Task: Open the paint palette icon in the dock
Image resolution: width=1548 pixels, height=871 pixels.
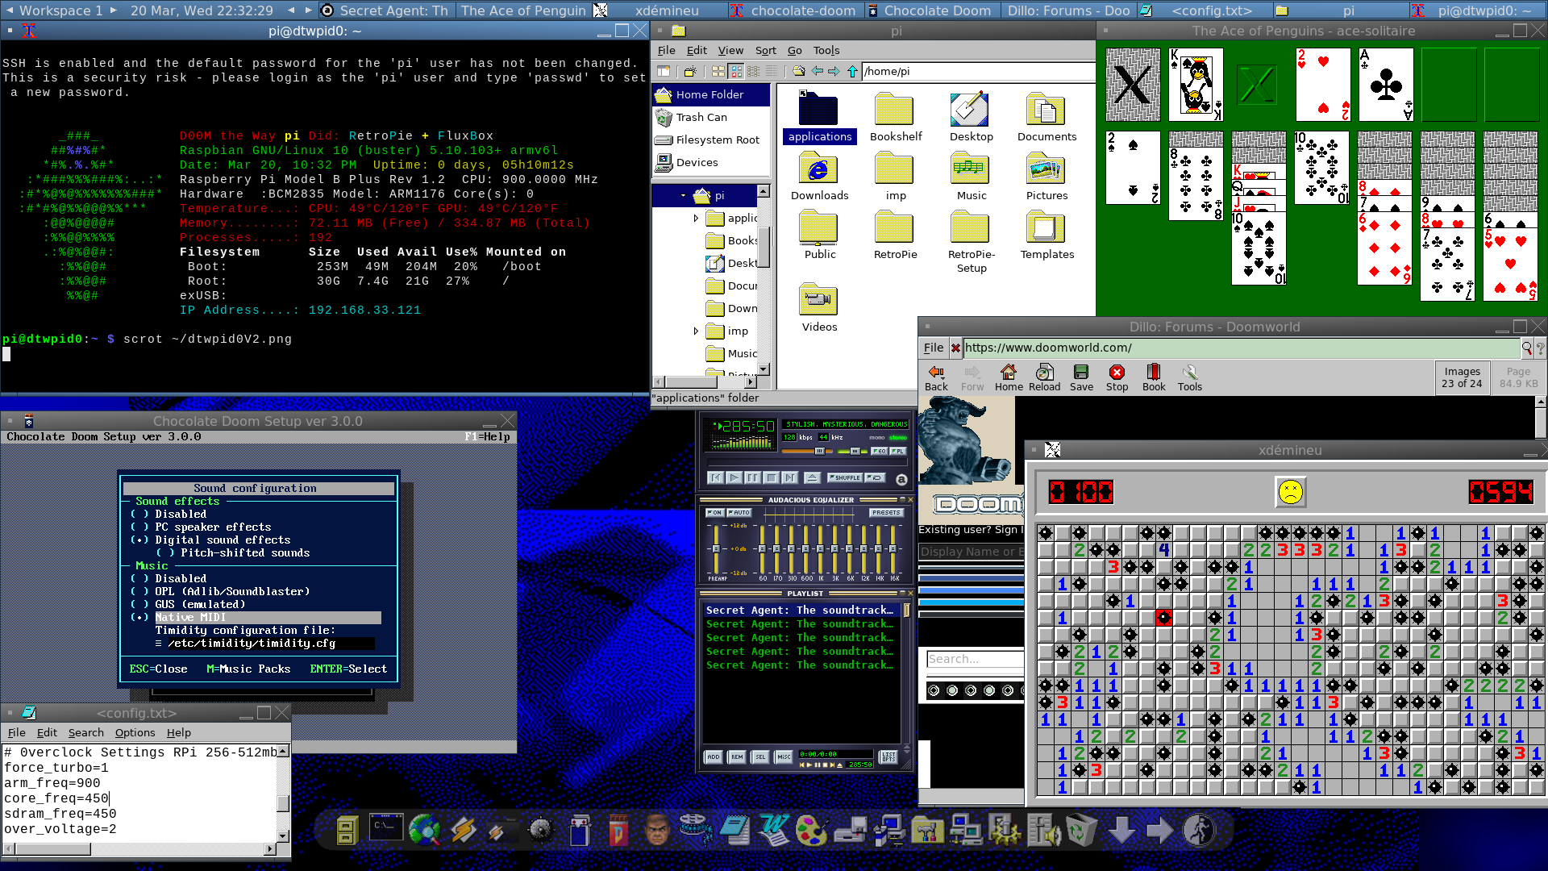Action: click(x=811, y=830)
